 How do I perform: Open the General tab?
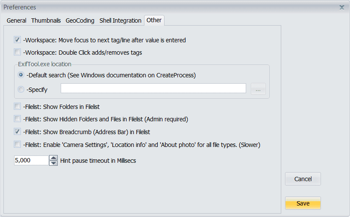coord(16,21)
